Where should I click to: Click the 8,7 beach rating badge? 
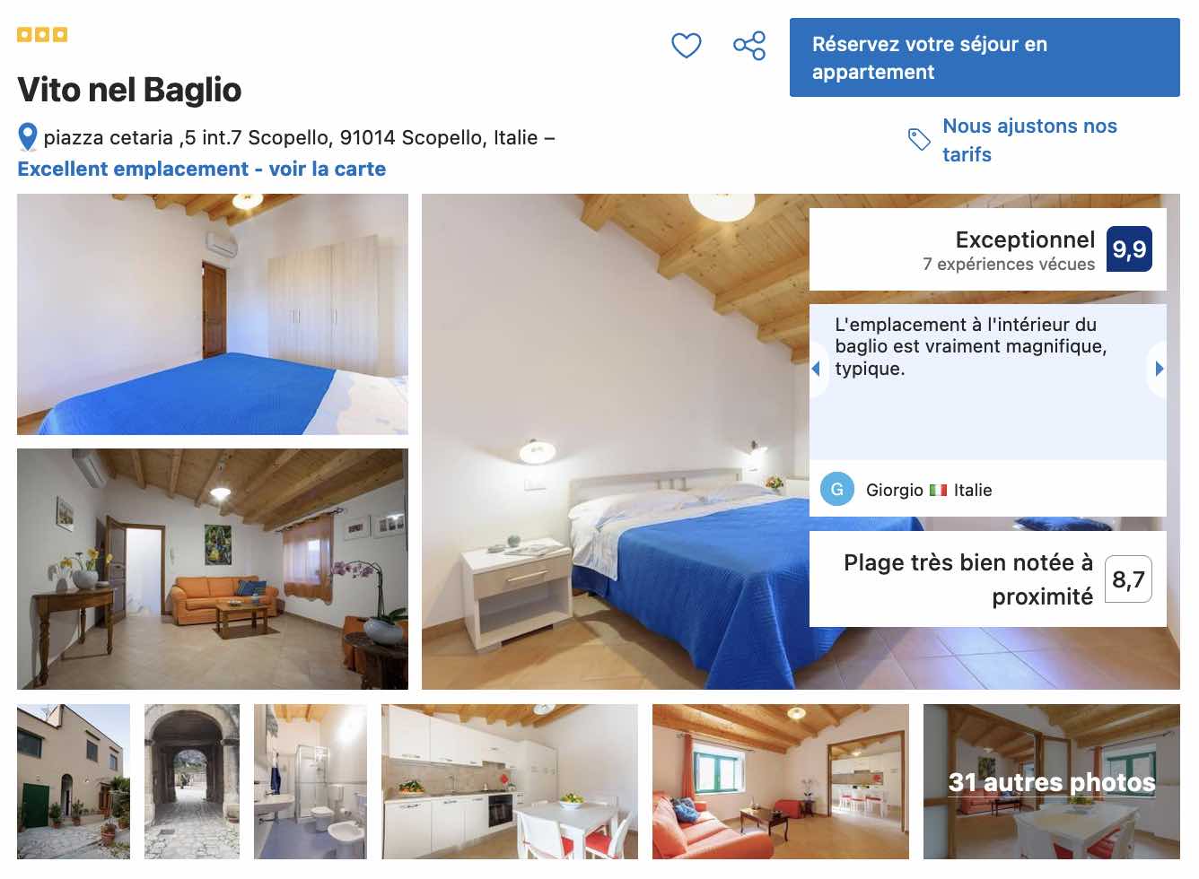[1128, 579]
